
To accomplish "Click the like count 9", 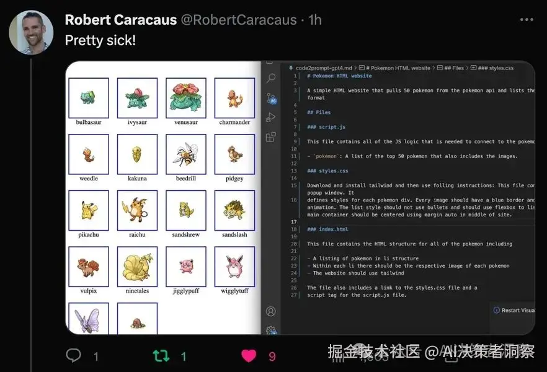I will click(272, 356).
